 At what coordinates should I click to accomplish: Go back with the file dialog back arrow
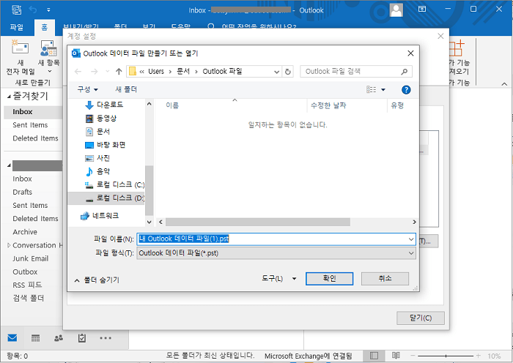(x=78, y=71)
